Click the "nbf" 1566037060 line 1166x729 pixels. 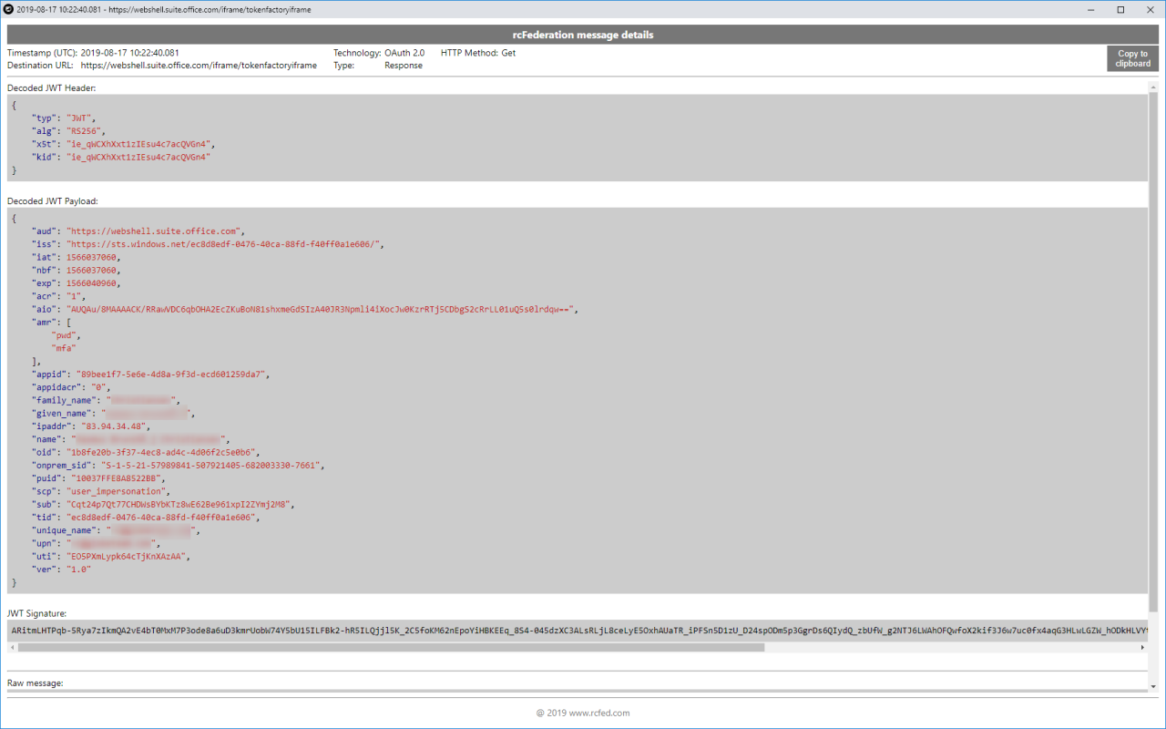[77, 270]
